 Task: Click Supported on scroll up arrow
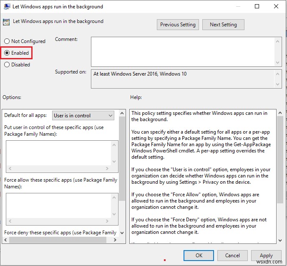coord(278,74)
